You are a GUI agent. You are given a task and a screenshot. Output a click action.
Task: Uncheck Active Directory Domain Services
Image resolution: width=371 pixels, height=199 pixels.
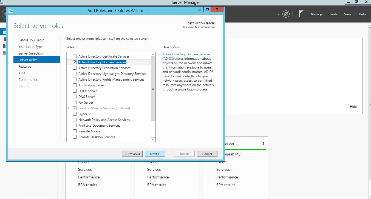pyautogui.click(x=75, y=62)
